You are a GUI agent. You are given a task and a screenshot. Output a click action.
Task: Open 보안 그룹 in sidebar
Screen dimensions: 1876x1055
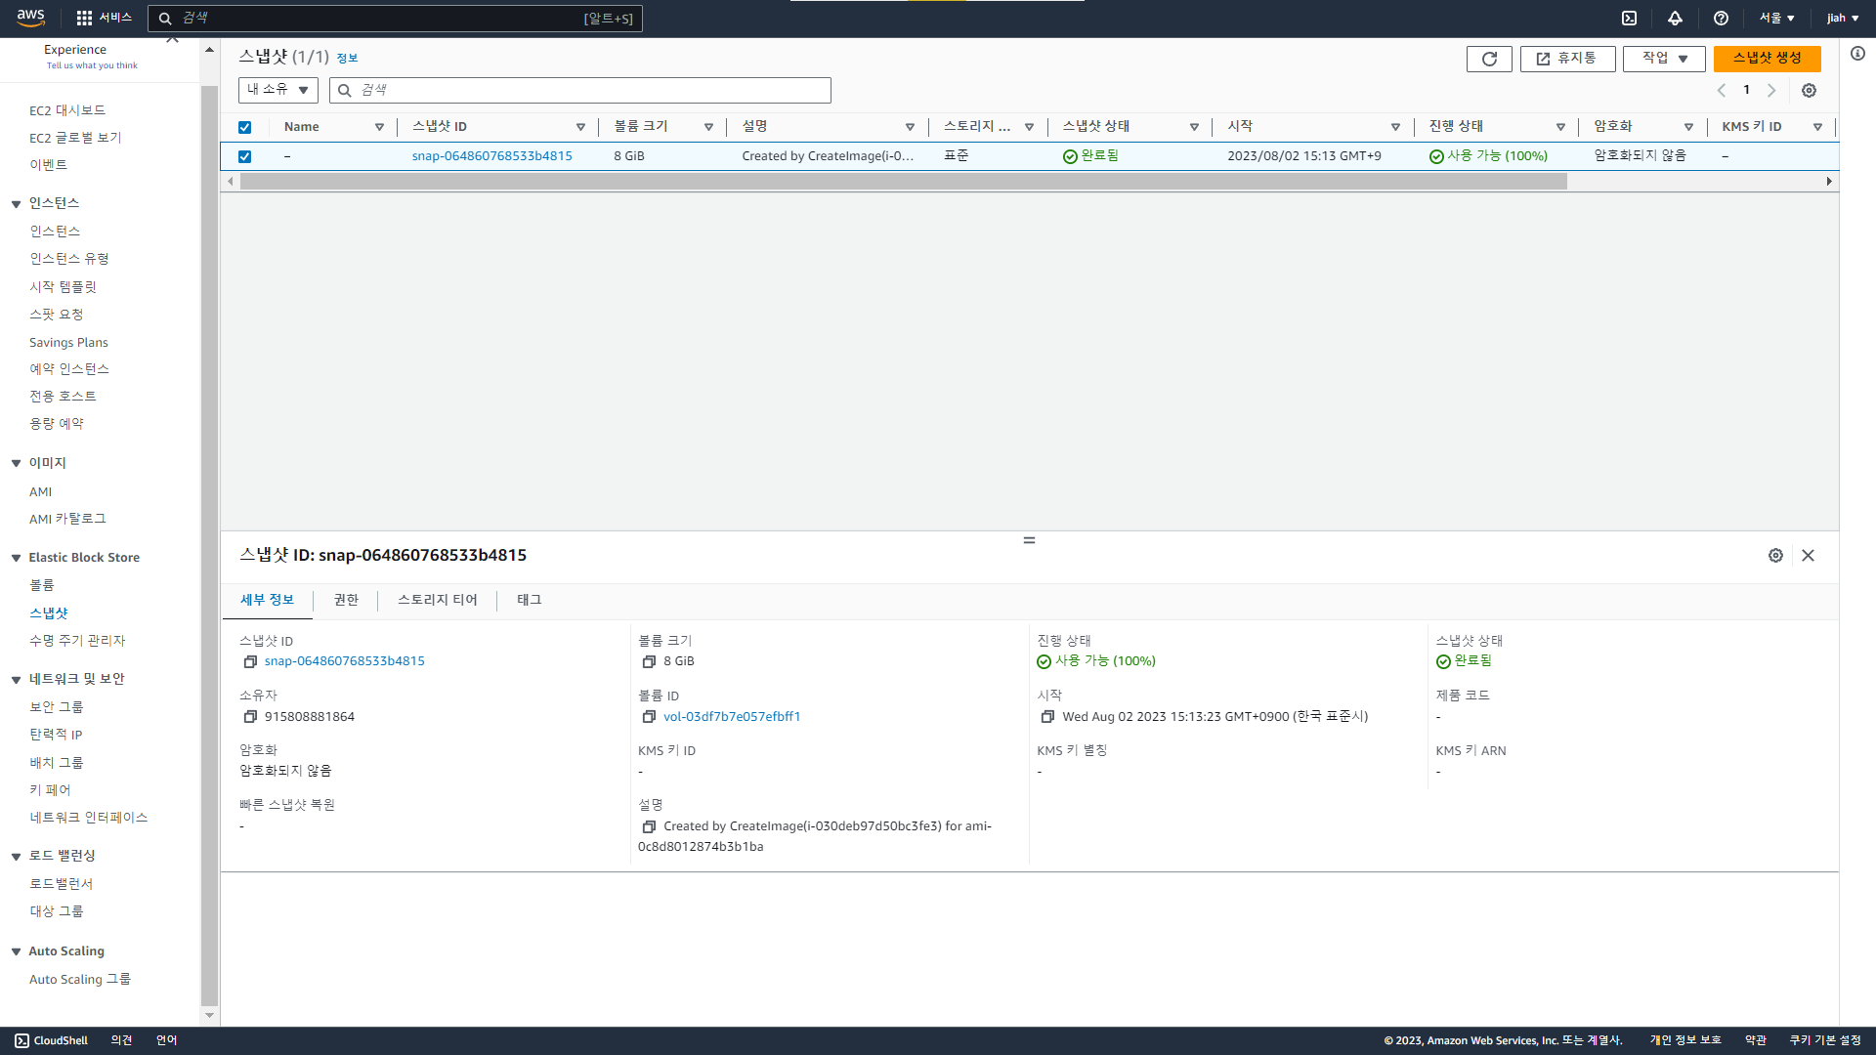(57, 707)
